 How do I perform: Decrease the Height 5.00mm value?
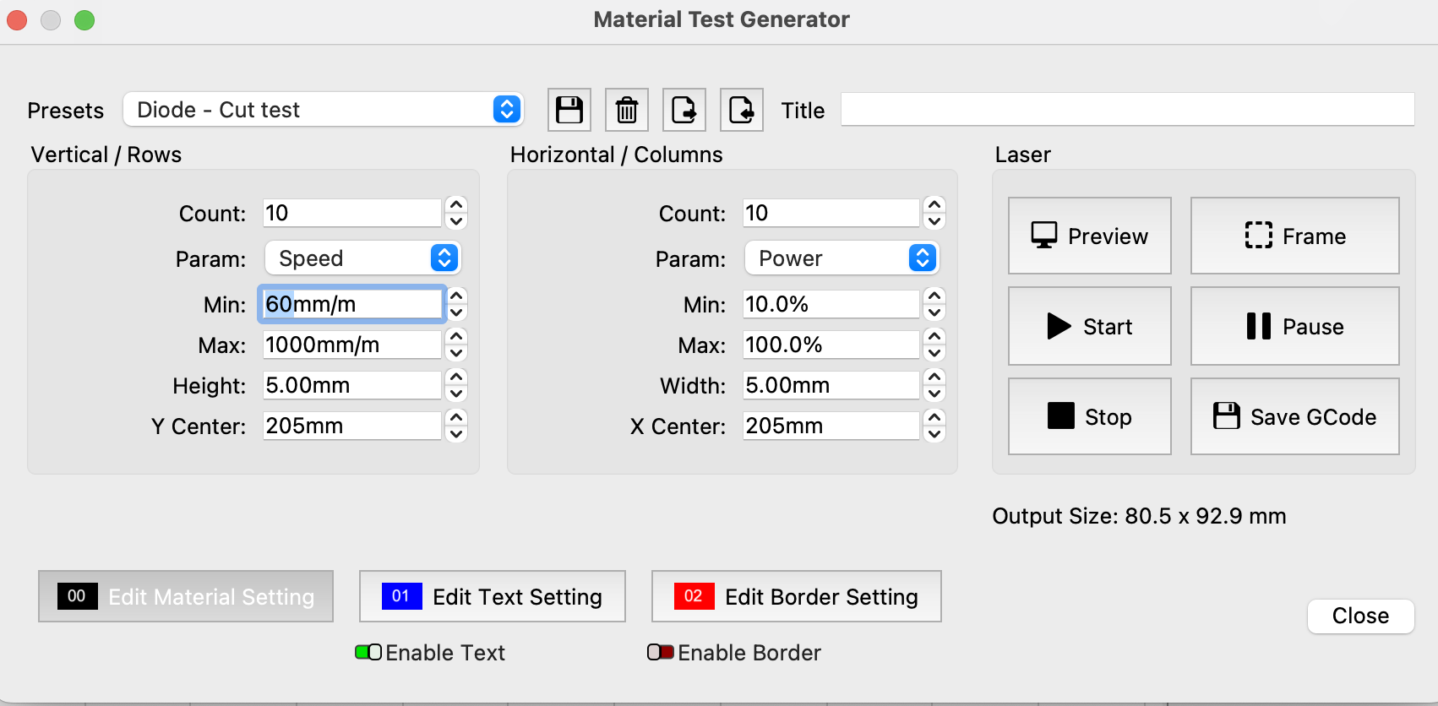pos(456,394)
